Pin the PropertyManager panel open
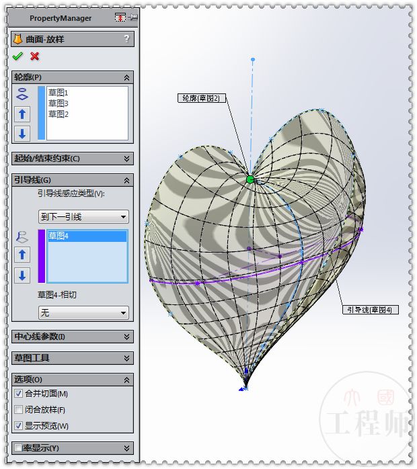417x469 pixels. 133,17
